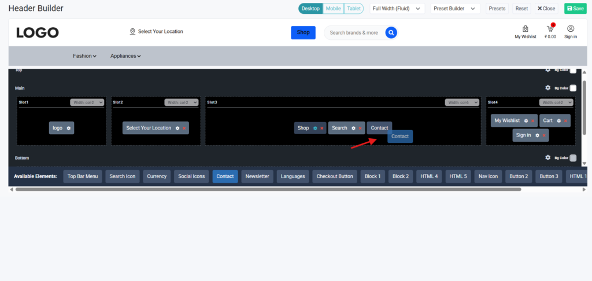
Task: Select Social Icons available element
Action: (x=191, y=176)
